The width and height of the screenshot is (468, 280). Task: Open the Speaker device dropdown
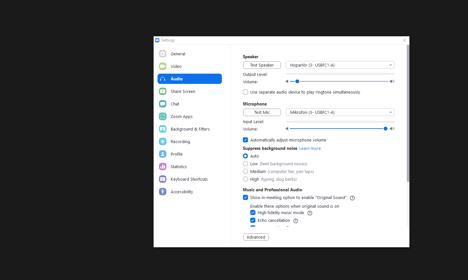(x=340, y=65)
